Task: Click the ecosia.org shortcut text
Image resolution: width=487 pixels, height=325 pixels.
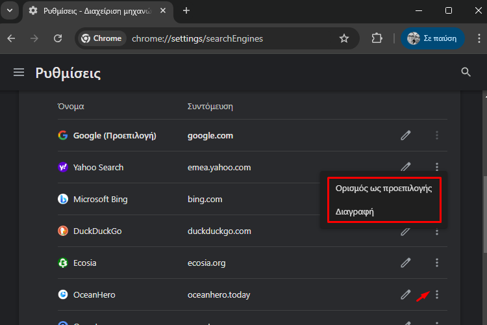Action: coord(206,263)
